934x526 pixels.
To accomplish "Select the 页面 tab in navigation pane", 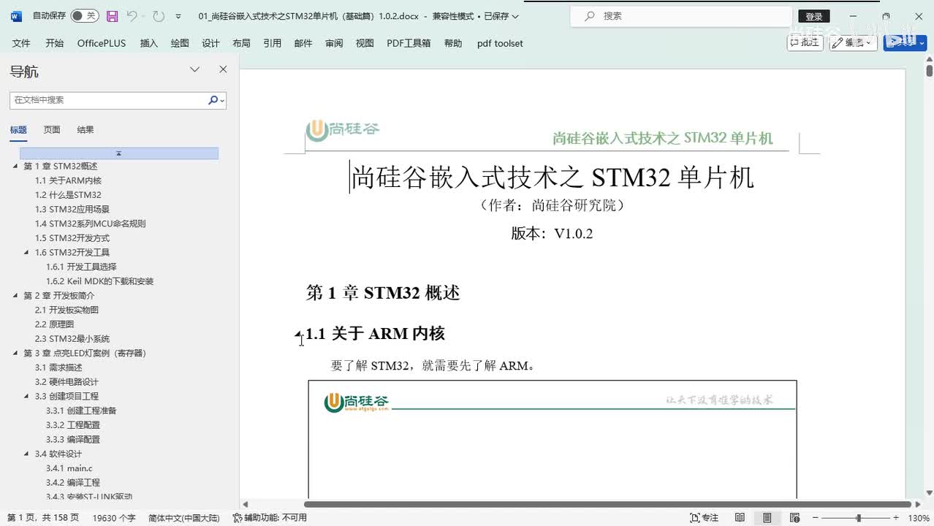I will [x=52, y=129].
